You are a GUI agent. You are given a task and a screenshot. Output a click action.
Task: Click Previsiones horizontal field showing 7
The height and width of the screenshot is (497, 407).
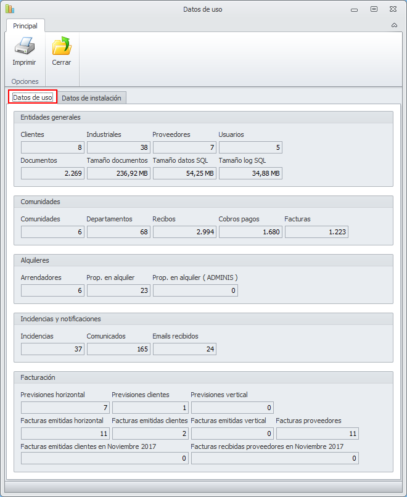65,408
